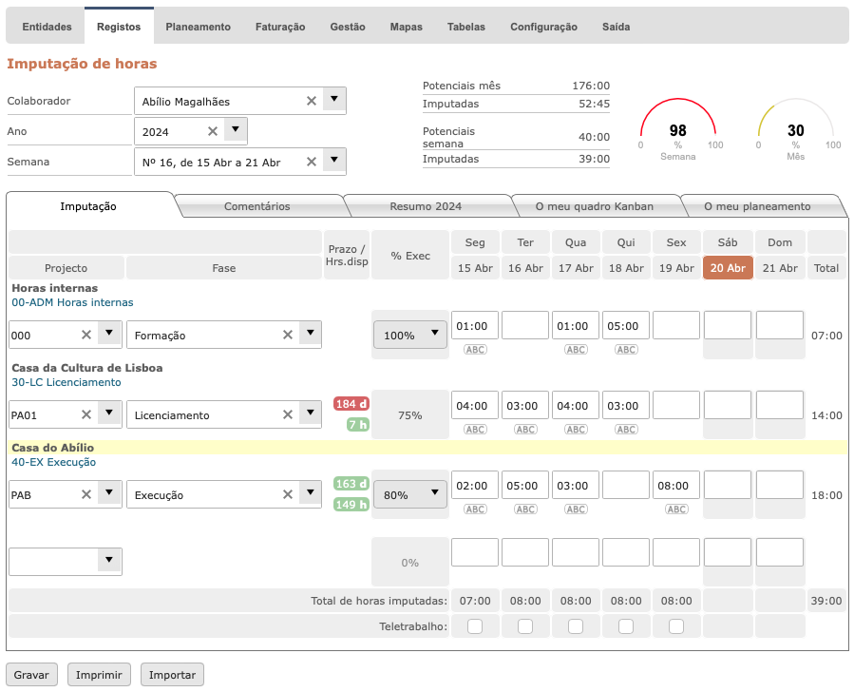Open the Colaborador dropdown arrow
The width and height of the screenshot is (854, 692).
334,100
